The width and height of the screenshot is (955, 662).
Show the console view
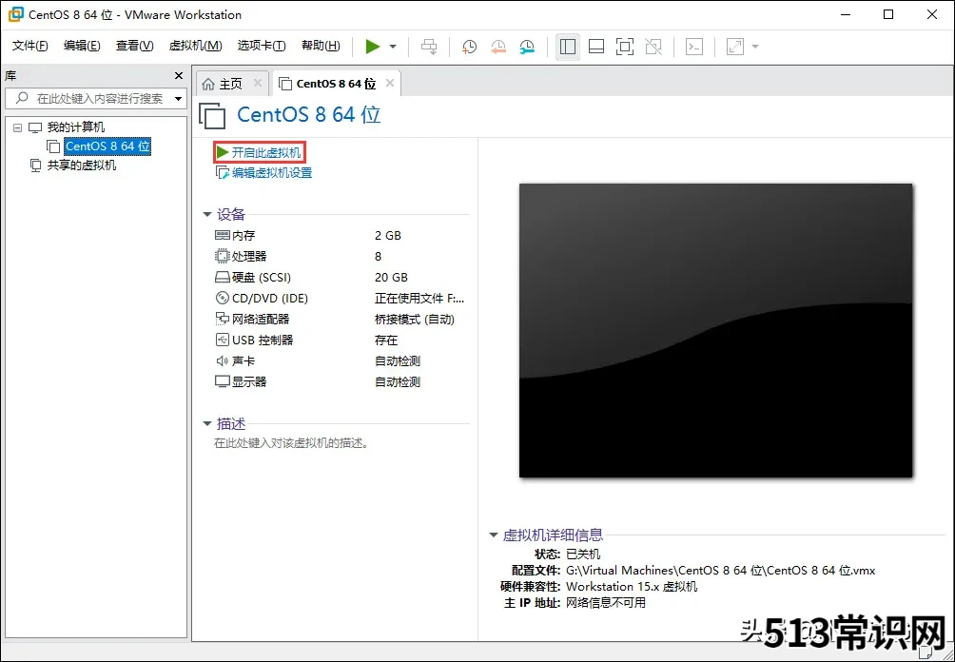pos(694,47)
